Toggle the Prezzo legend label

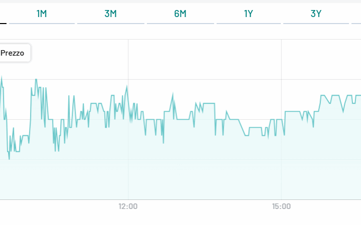[13, 53]
